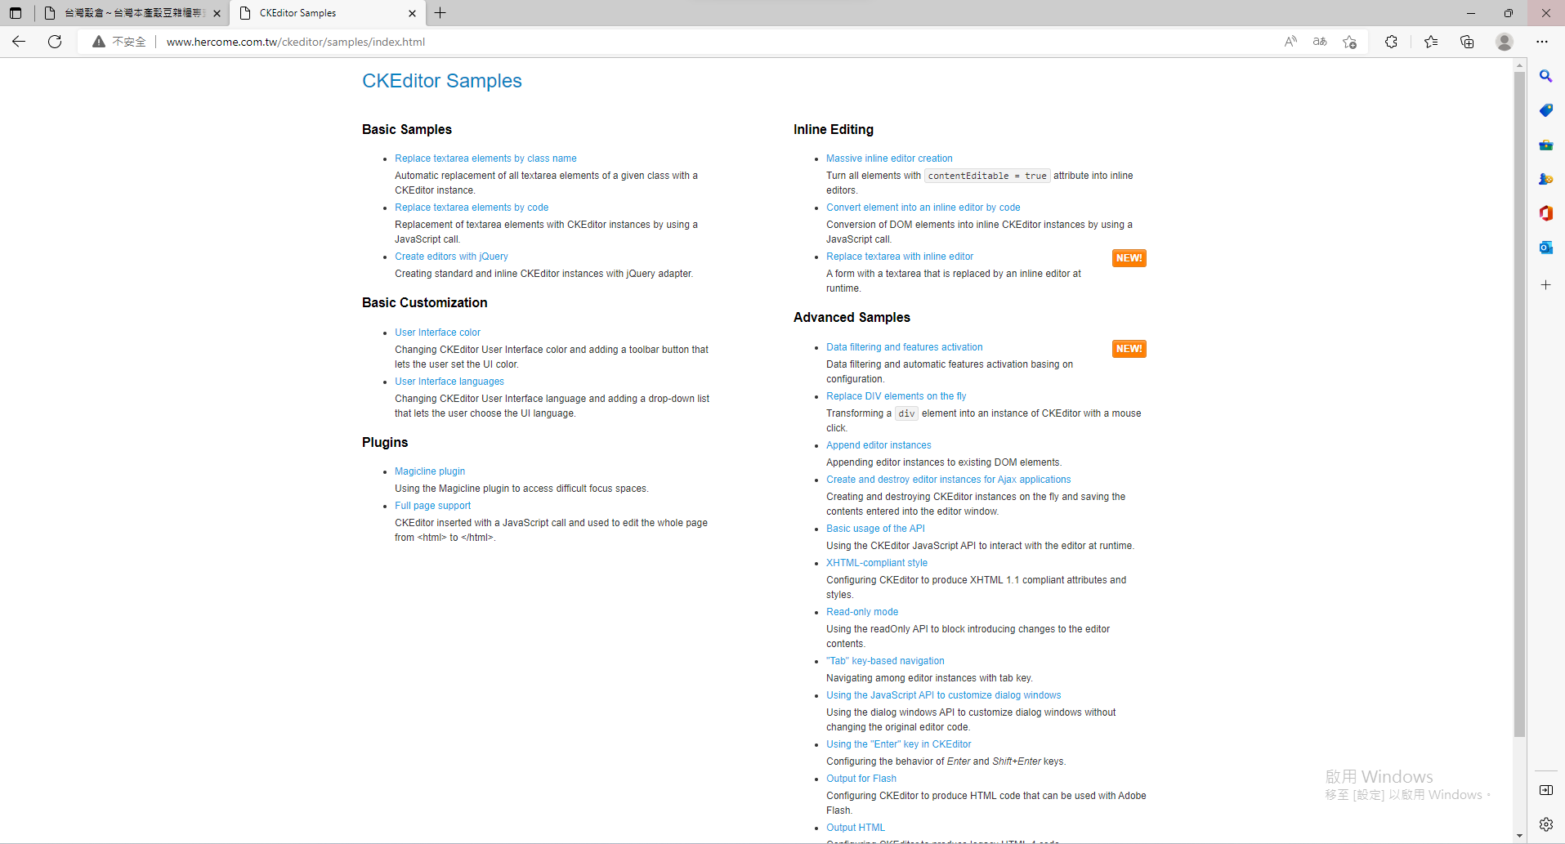Toggle the sidebar panel visibility icon

click(1545, 790)
